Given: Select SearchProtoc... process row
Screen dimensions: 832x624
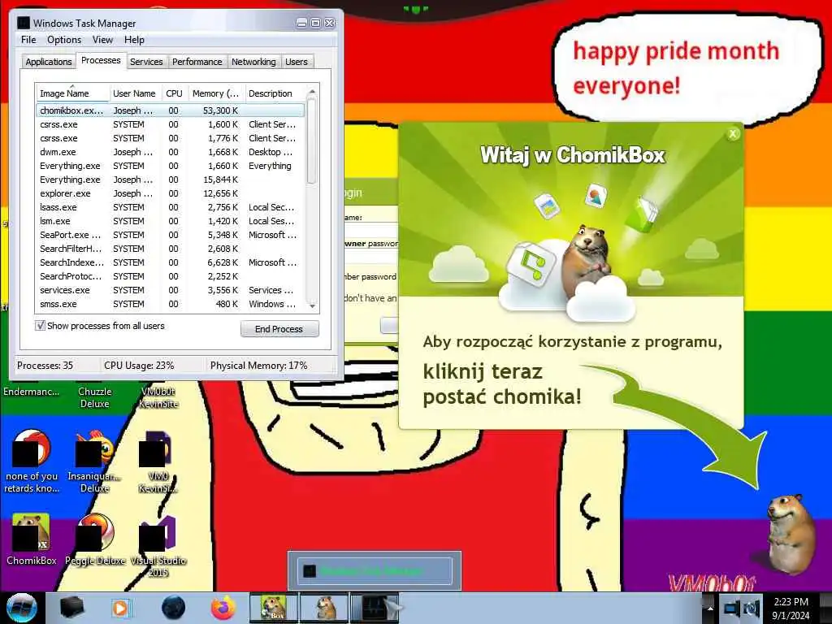Looking at the screenshot, I should [x=171, y=276].
